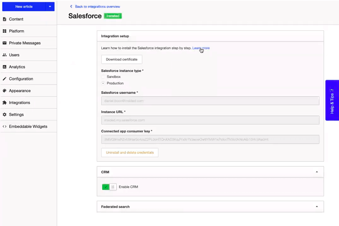Open the Learn more link
Image resolution: width=339 pixels, height=226 pixels.
[x=201, y=48]
